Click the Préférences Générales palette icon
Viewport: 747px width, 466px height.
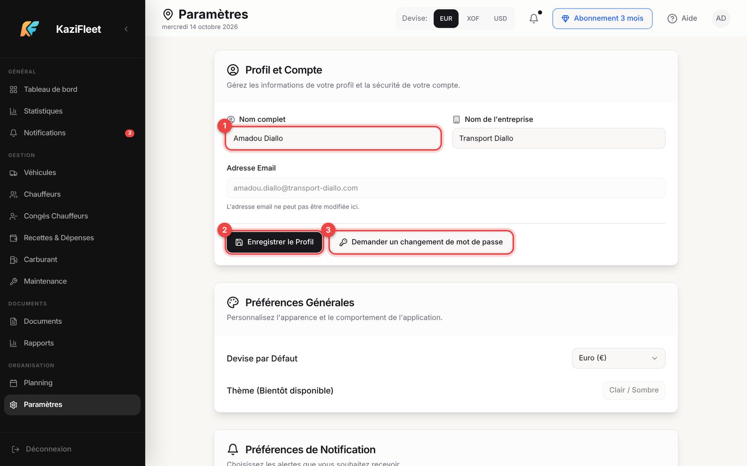coord(233,302)
